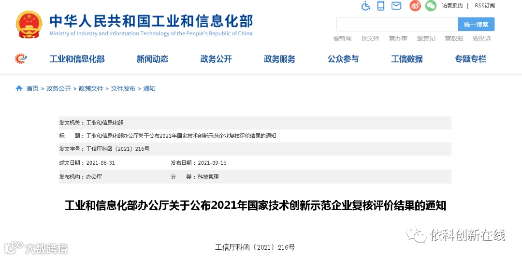522x258 pixels.
Task: Open the mobile phone version icon
Action: tap(380, 6)
